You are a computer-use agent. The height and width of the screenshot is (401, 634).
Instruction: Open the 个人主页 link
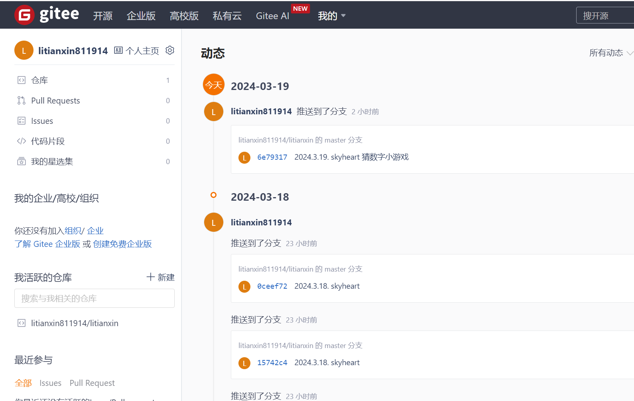point(137,51)
